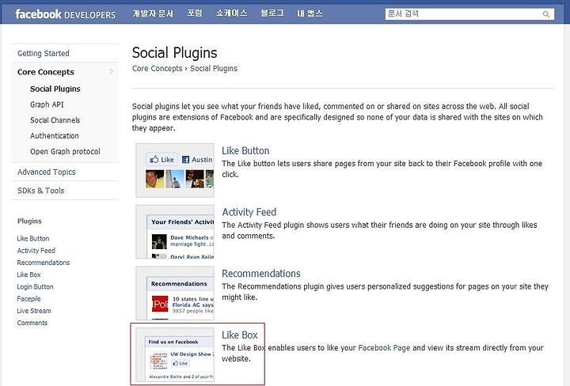This screenshot has height=386, width=570.
Task: Open Advanced Topics in the sidebar
Action: click(x=47, y=172)
